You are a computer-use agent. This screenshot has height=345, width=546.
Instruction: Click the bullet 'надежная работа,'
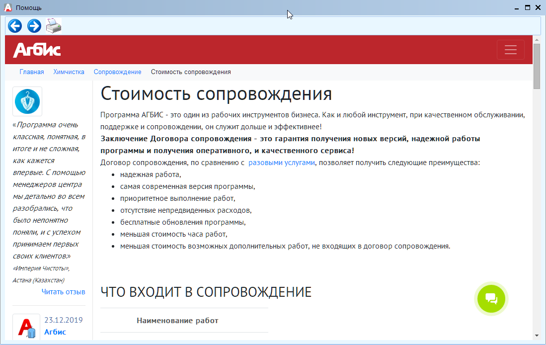coord(151,174)
